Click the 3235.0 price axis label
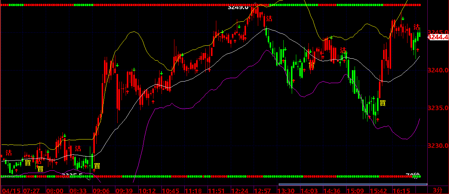 click(x=438, y=108)
